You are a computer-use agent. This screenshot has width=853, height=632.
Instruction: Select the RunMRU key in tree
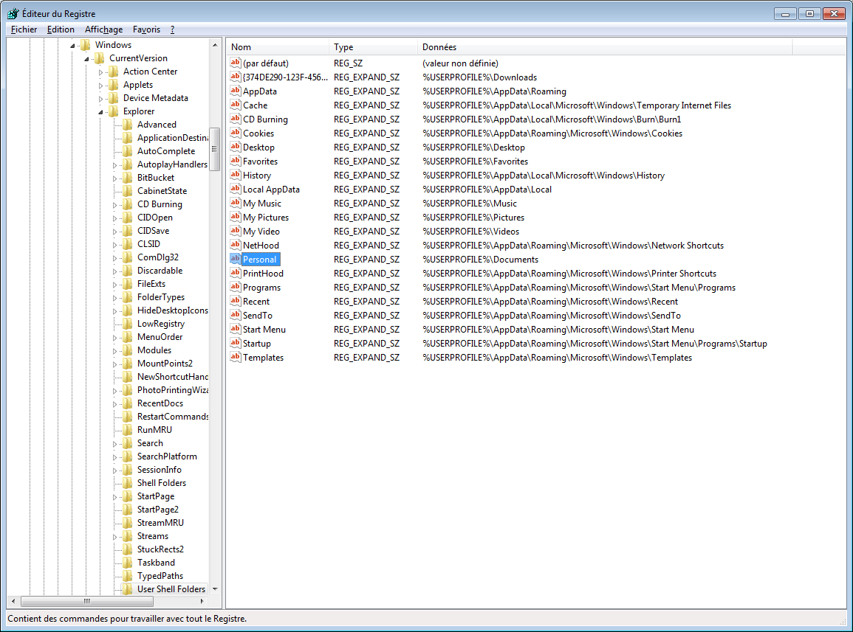(x=154, y=430)
